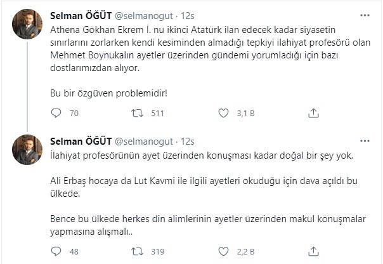Share the first tweet about Mehmet Boynukalın

tap(313, 114)
